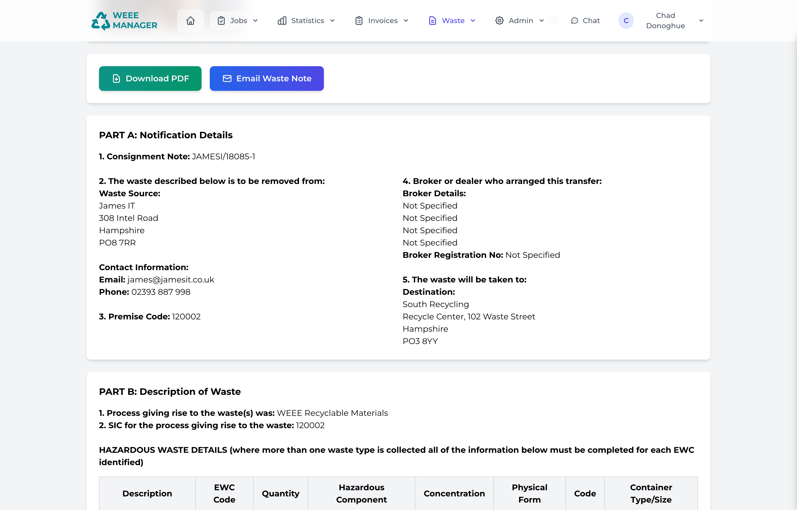Open the Chat page

point(585,21)
